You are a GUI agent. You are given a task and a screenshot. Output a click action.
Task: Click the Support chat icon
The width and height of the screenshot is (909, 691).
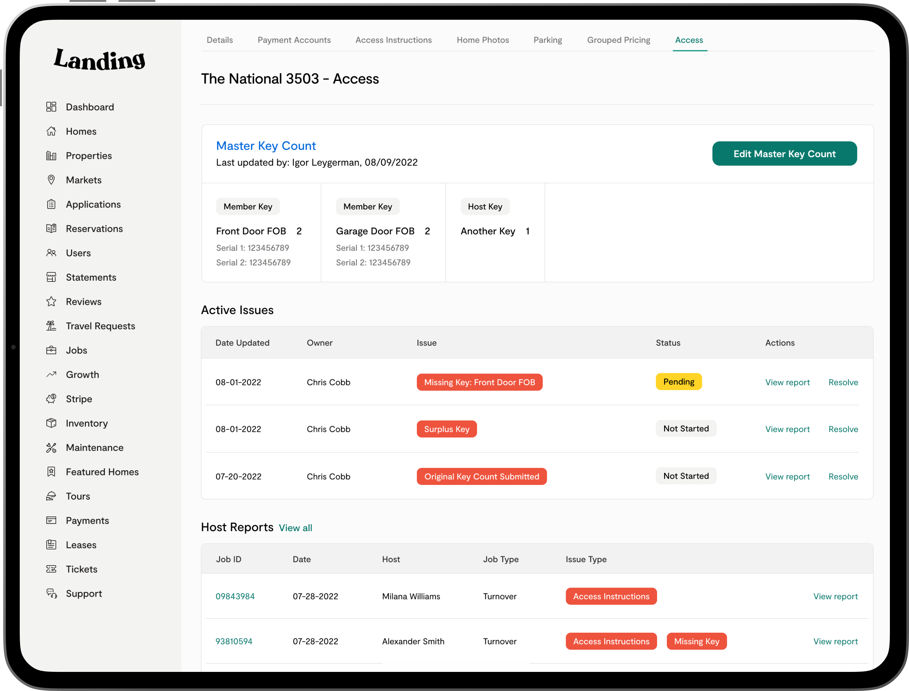coord(51,593)
